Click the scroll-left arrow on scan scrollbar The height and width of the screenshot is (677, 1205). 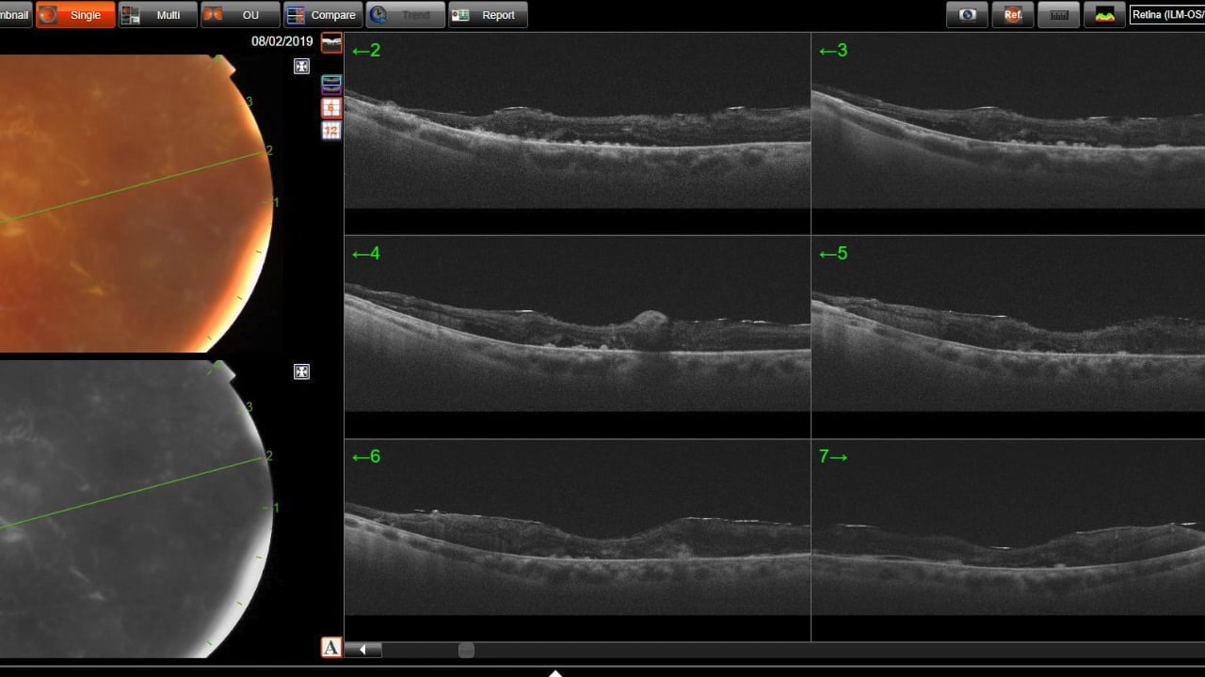pyautogui.click(x=362, y=650)
